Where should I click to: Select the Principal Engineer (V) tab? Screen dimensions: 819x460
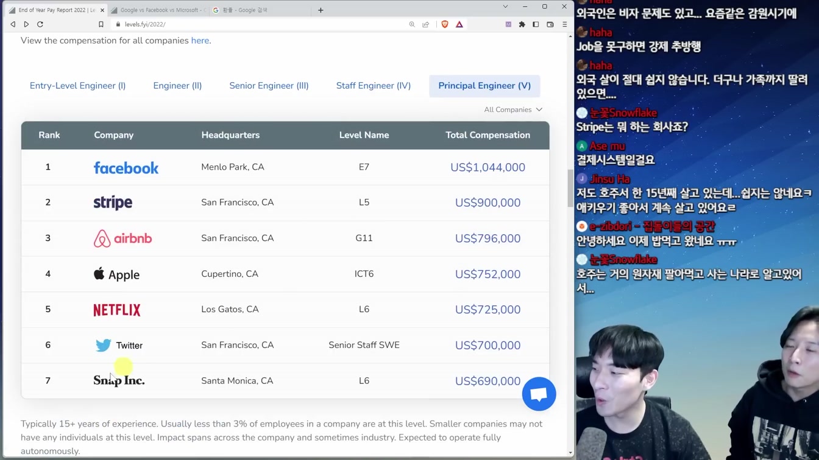tap(484, 86)
